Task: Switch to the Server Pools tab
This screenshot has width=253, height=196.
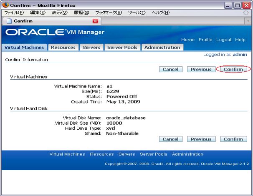Action: point(122,48)
